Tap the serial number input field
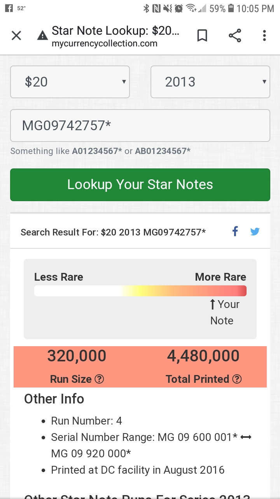This screenshot has width=280, height=499. tap(140, 126)
